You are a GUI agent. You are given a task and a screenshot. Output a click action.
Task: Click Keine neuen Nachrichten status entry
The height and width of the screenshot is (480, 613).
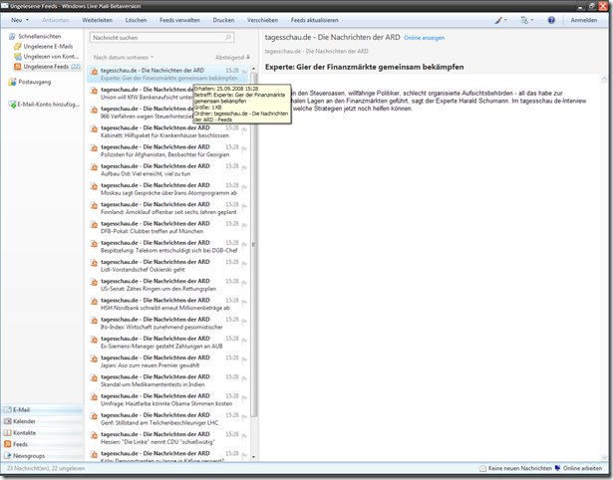tap(515, 468)
